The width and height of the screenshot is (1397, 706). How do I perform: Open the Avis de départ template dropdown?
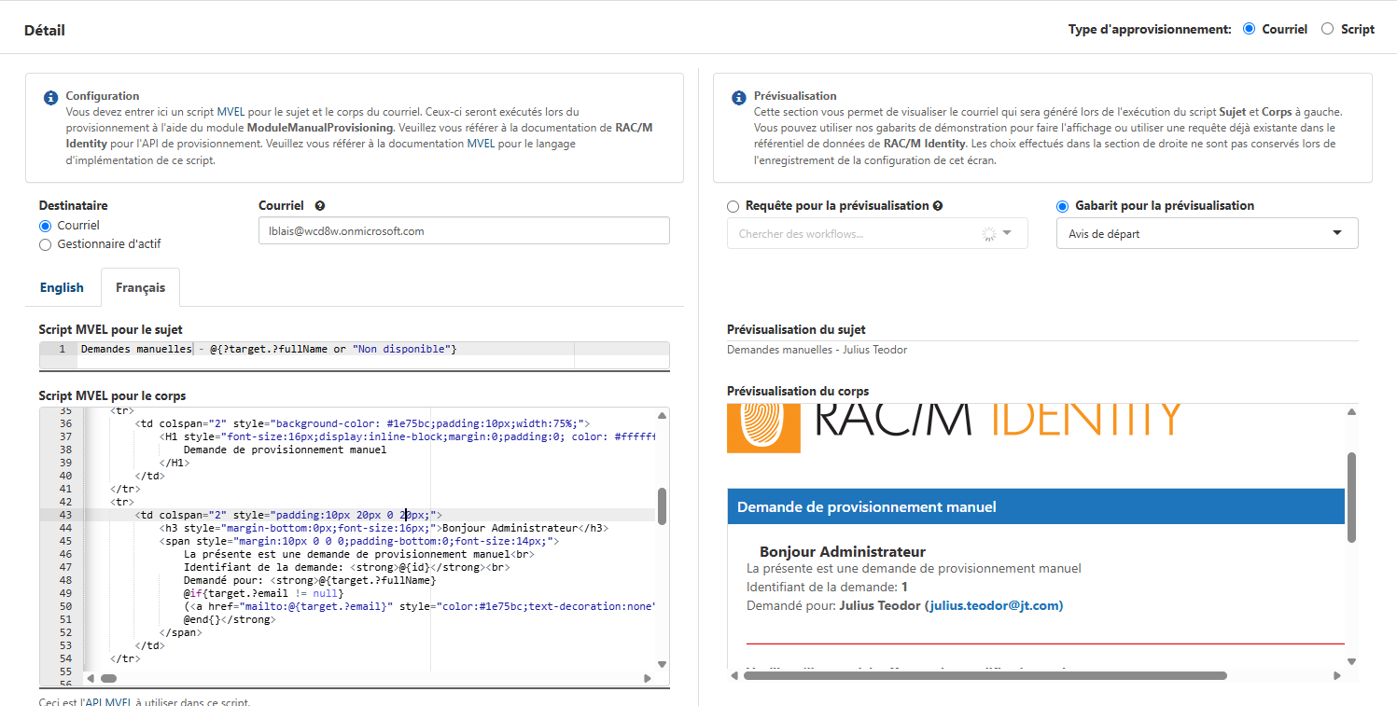click(1207, 233)
